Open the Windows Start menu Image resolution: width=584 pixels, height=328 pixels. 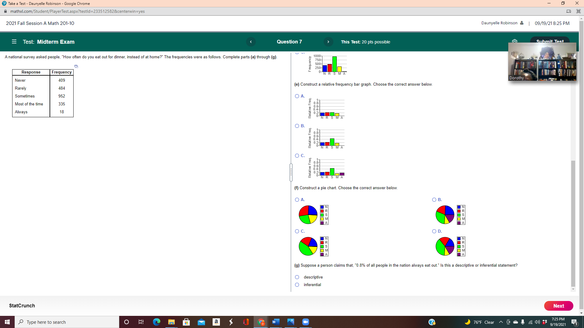click(x=7, y=322)
